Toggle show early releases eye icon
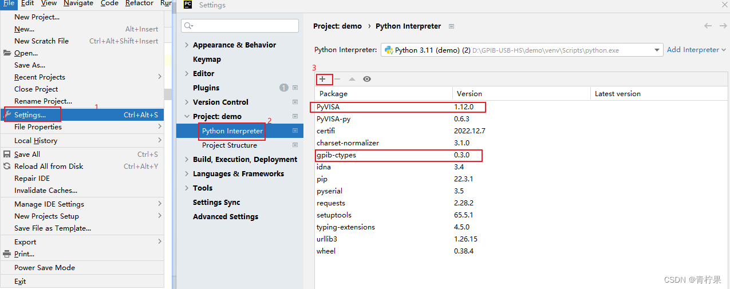Image resolution: width=730 pixels, height=289 pixels. click(367, 79)
